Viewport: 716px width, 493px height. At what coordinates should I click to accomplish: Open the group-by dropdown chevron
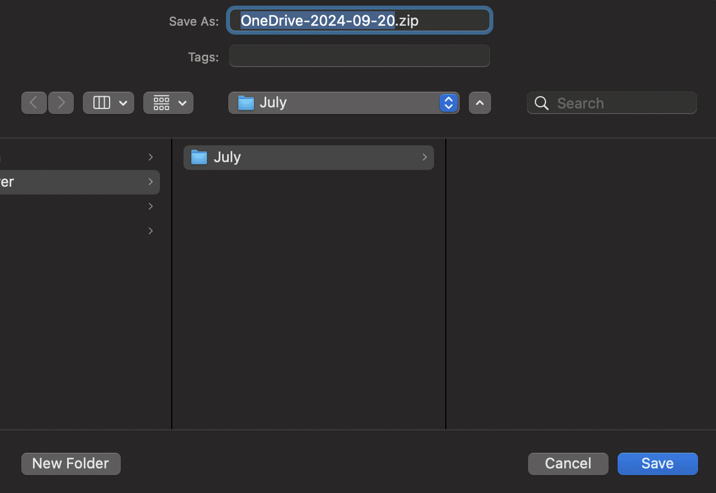pyautogui.click(x=182, y=103)
